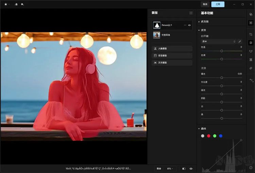
Task: Click the 应用 apply button
Action: pos(218,4)
